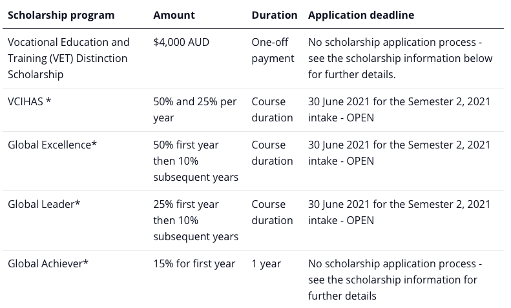Click the "50% and 25% per year" amount
Screen dimensions: 511x308
196,110
